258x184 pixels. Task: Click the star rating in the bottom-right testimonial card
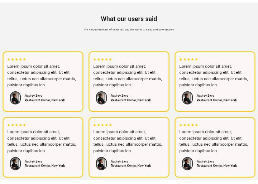pos(188,125)
